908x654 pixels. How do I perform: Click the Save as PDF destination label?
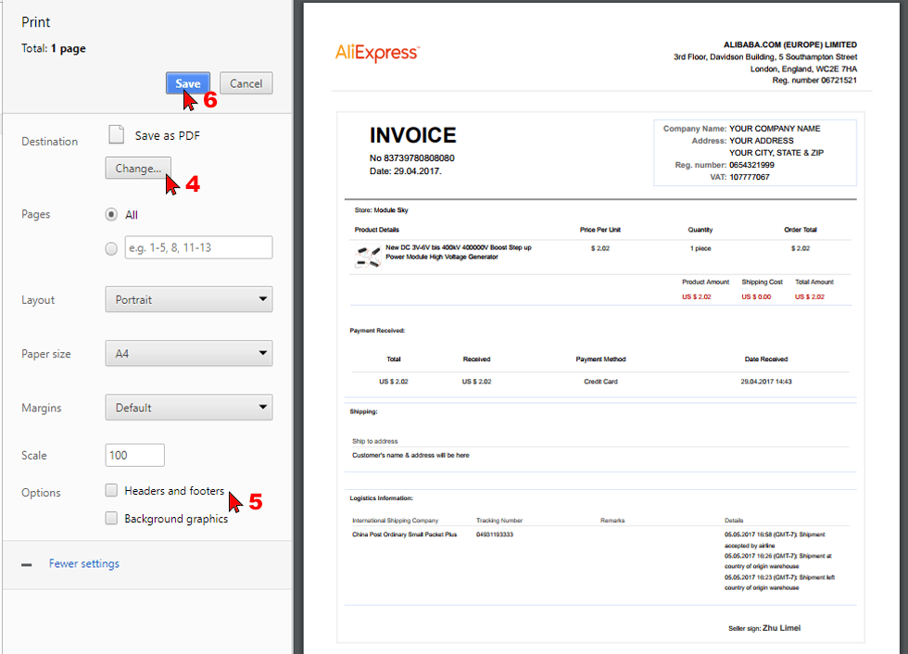pos(168,136)
